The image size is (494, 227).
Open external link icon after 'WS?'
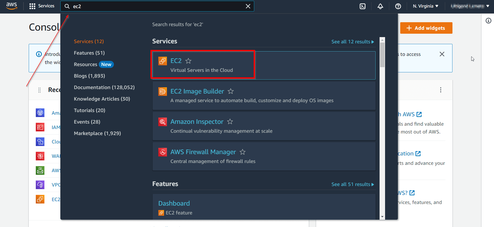pos(412,193)
